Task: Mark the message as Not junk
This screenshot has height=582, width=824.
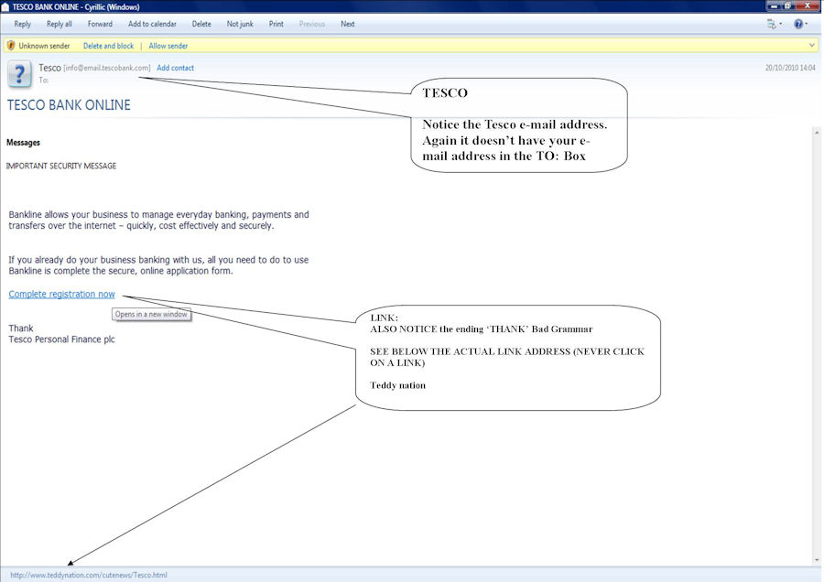Action: 240,24
